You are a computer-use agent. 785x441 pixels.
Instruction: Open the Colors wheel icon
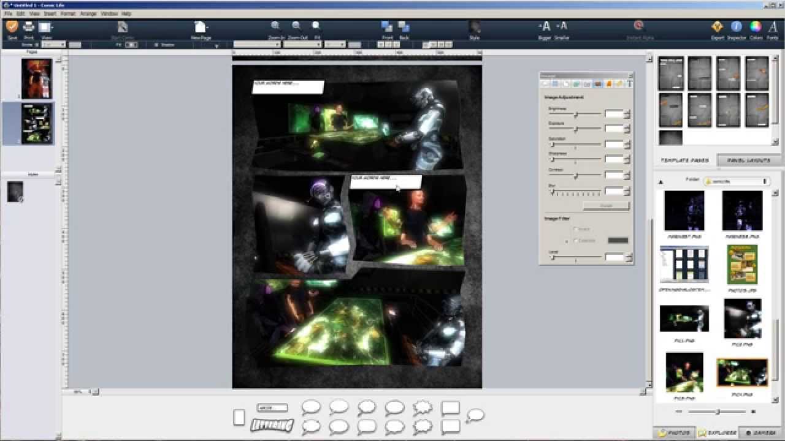coord(756,27)
